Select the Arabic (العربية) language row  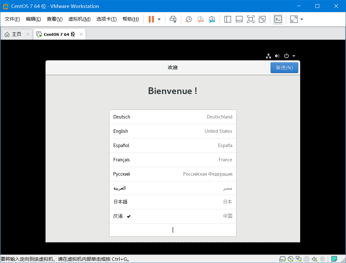point(173,188)
